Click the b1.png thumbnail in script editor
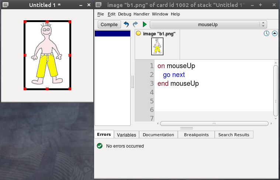This screenshot has height=180, width=280. [x=157, y=47]
